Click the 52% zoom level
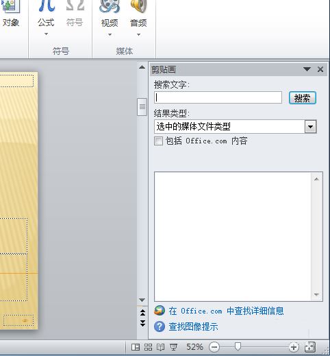The height and width of the screenshot is (356, 330). pyautogui.click(x=194, y=347)
